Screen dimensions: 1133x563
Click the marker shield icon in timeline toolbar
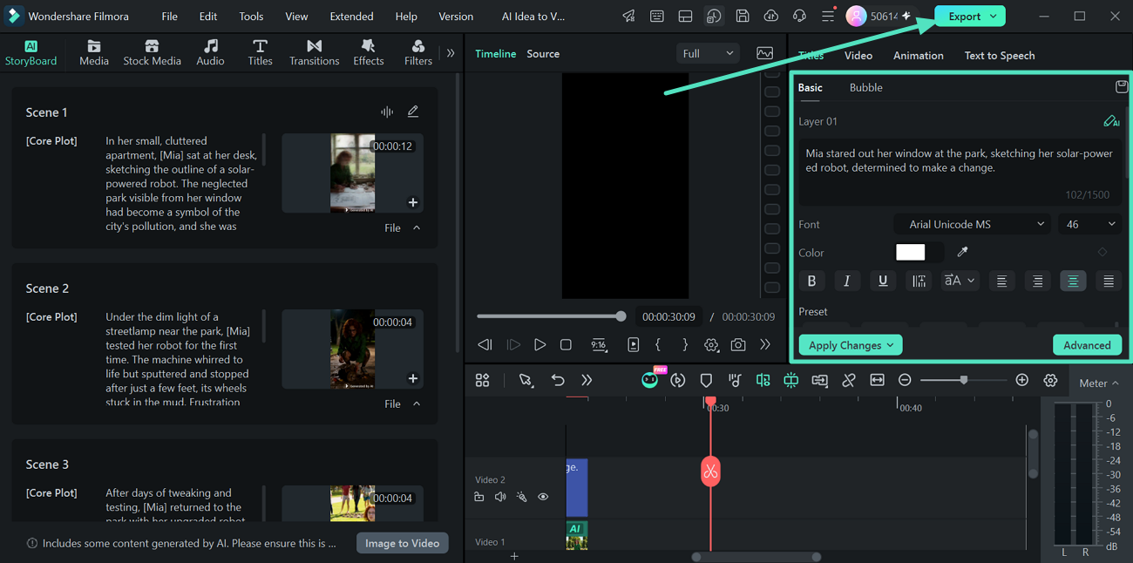point(706,381)
